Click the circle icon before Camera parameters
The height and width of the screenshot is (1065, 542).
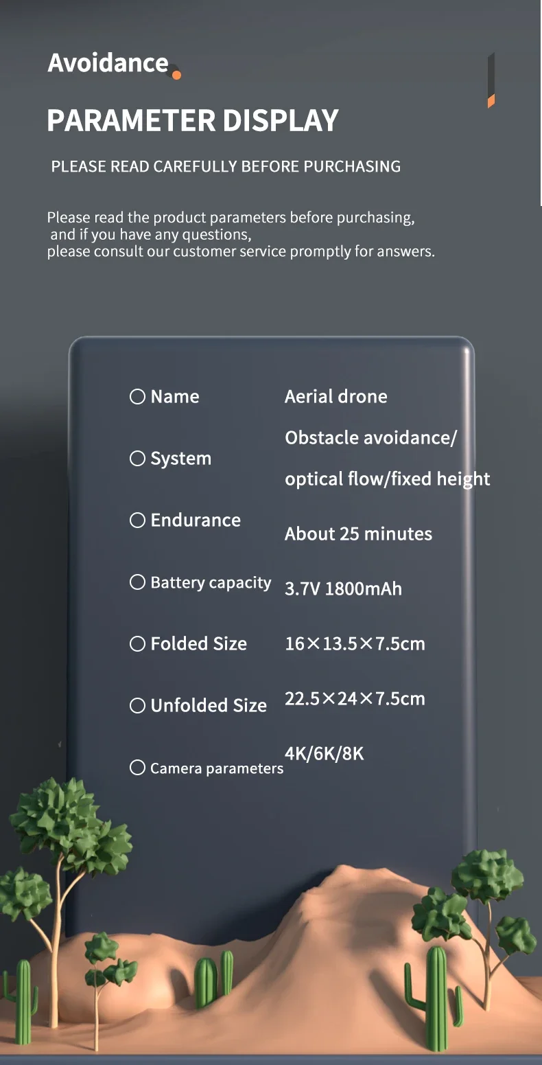coord(137,768)
